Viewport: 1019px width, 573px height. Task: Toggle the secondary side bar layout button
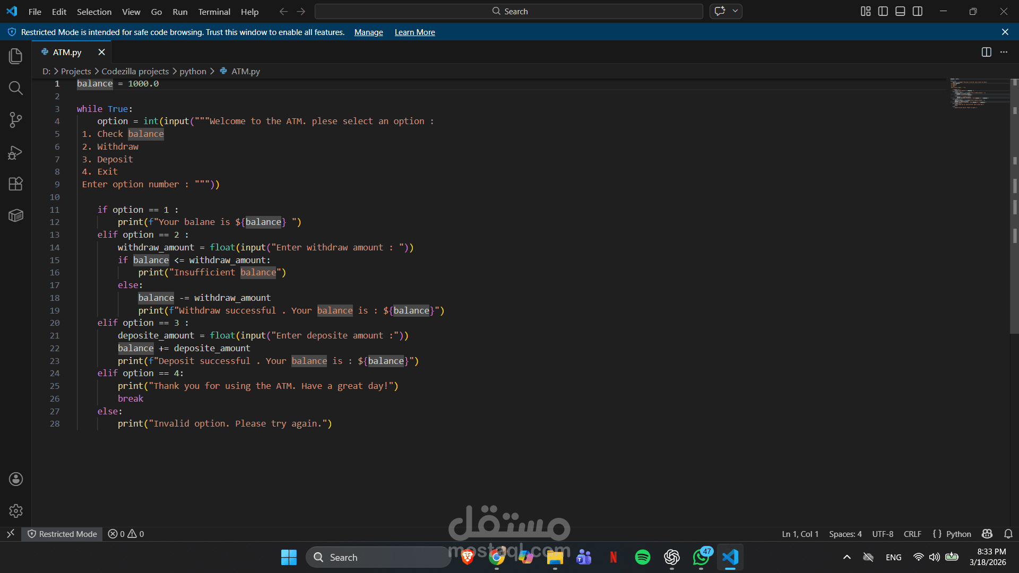click(x=918, y=11)
